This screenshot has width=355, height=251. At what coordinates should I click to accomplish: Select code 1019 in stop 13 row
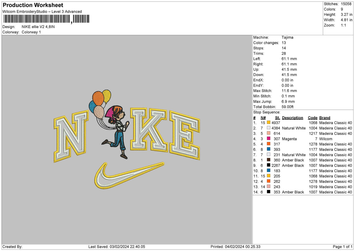tap(313, 187)
